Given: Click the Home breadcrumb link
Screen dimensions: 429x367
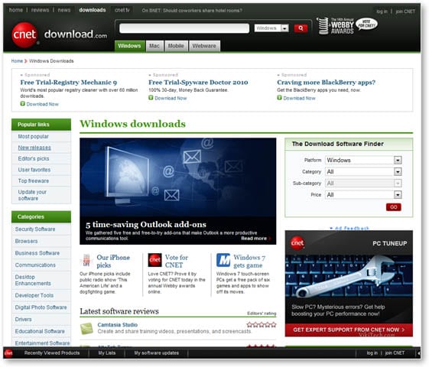Looking at the screenshot, I should pos(17,60).
